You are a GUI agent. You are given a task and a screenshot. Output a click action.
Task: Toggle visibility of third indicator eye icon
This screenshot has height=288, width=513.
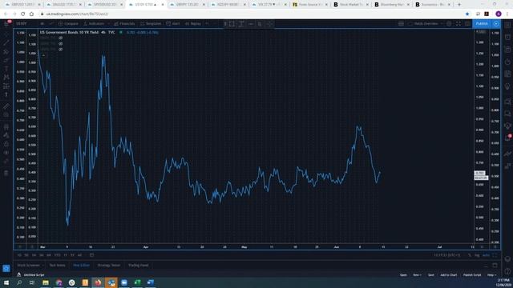pos(61,50)
